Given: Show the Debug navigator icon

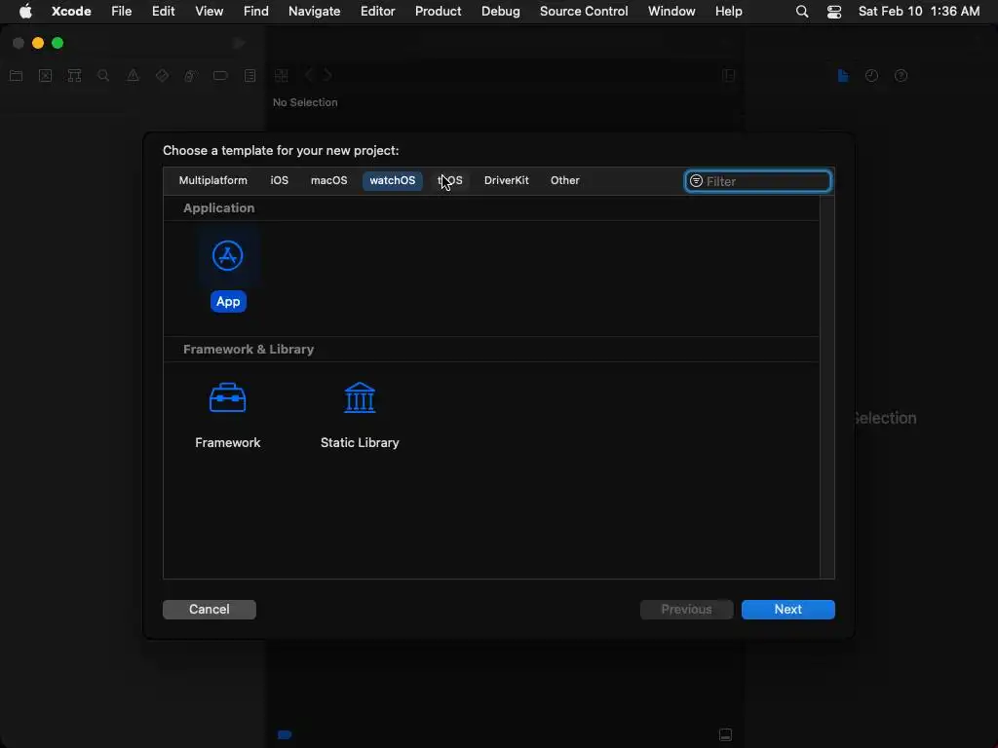Looking at the screenshot, I should pos(190,76).
